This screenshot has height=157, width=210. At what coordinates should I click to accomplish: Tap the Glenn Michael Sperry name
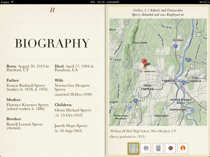(x=73, y=110)
